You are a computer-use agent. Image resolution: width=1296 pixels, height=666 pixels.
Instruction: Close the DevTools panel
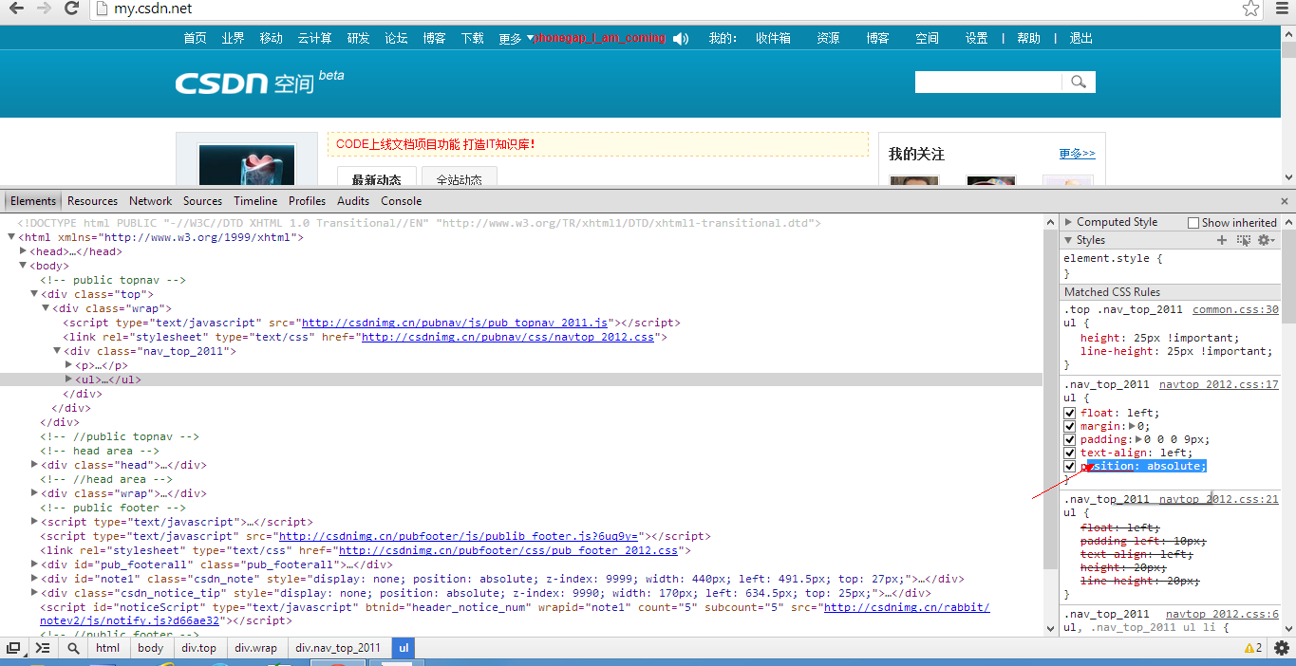coord(1285,201)
